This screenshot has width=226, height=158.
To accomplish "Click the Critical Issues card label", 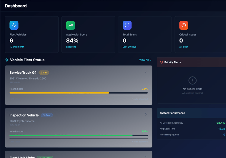I will point(188,35).
